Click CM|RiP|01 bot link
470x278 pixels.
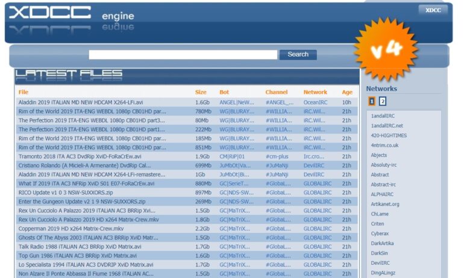[232, 156]
